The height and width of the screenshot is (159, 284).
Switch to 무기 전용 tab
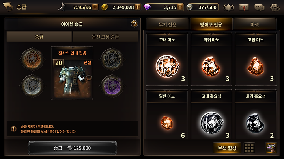168,24
